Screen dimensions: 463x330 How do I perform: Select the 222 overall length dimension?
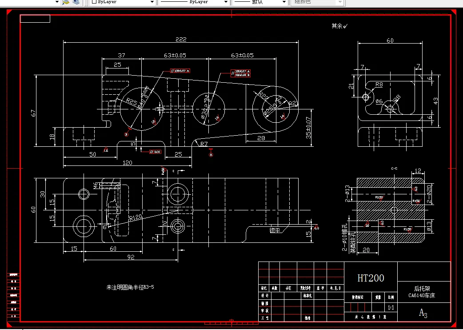[181, 39]
